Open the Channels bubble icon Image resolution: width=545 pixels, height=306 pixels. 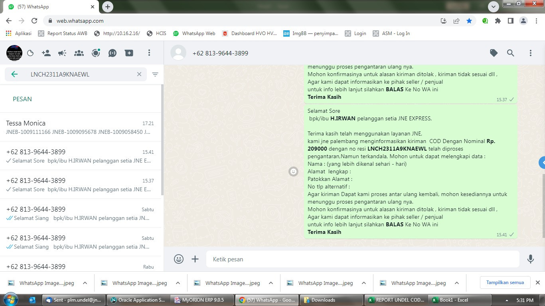coord(113,53)
